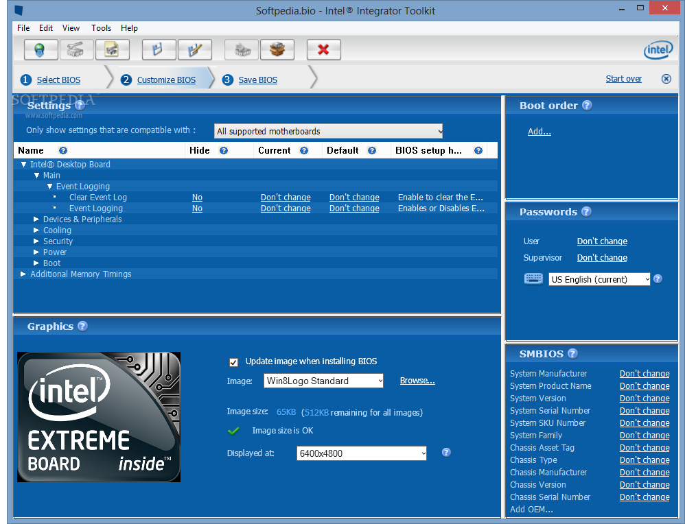Open help icon beside Current column
685x524 pixels.
(x=303, y=151)
